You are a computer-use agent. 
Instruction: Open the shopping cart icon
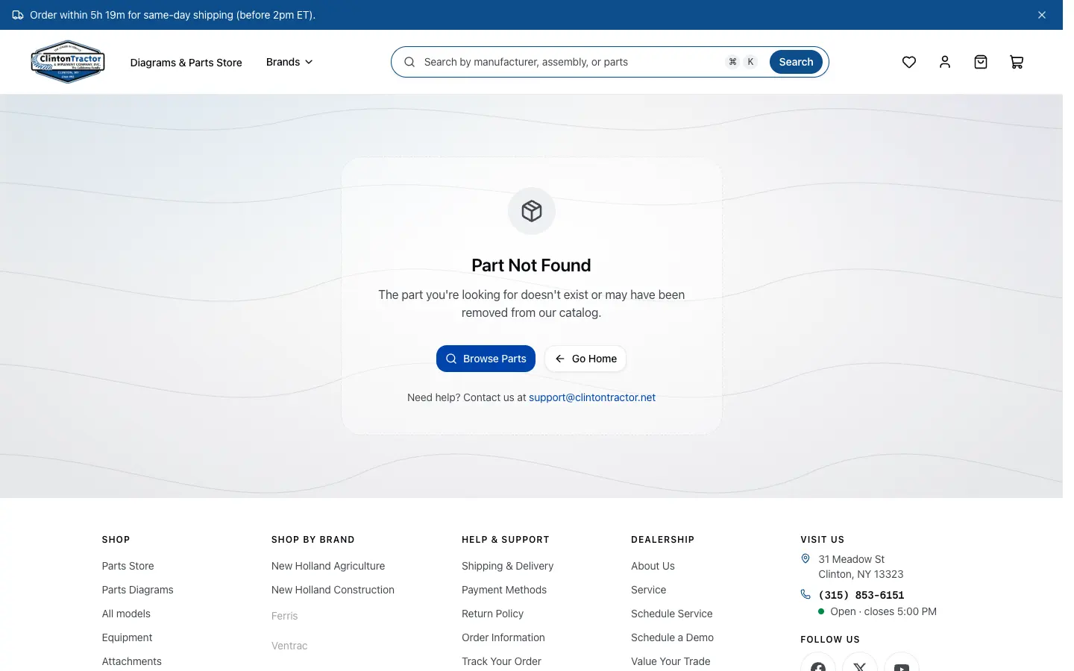tap(1017, 62)
